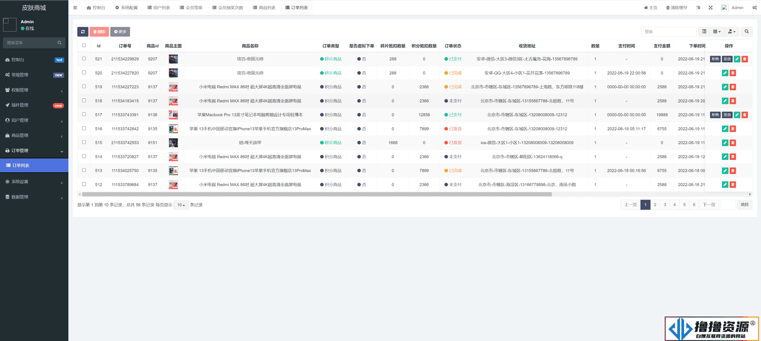The width and height of the screenshot is (761, 341).
Task: Focus the jump-to-page number field
Action: pos(728,205)
